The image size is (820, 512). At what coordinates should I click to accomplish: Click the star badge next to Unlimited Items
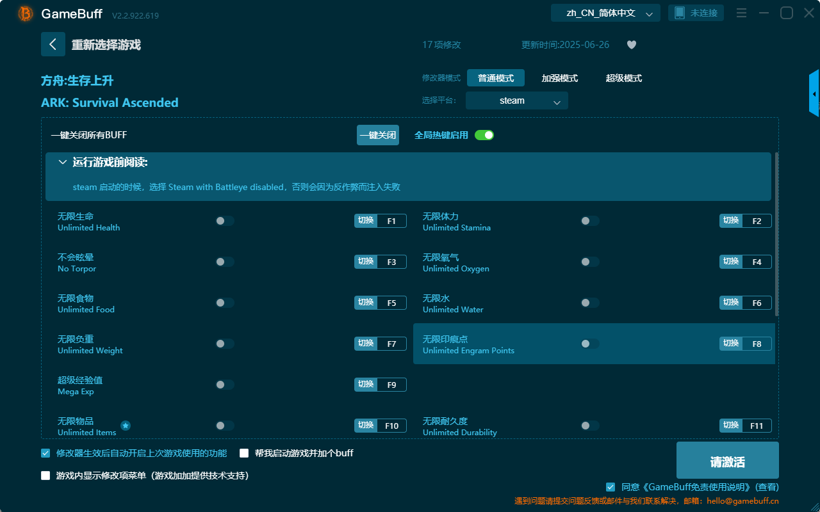point(126,426)
